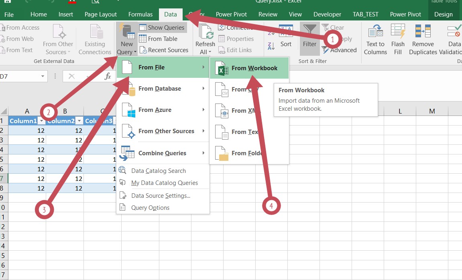The height and width of the screenshot is (280, 462).
Task: Pick the From Folder option
Action: (x=249, y=153)
